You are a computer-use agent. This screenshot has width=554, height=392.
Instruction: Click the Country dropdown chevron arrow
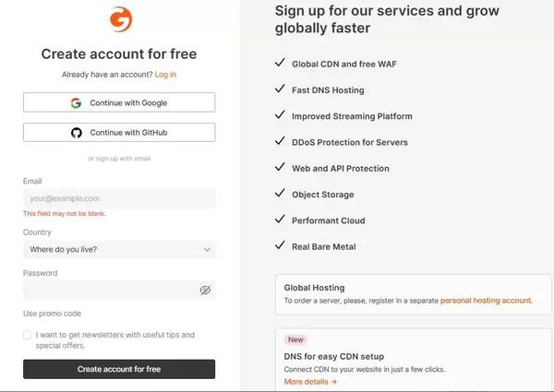[x=207, y=249]
